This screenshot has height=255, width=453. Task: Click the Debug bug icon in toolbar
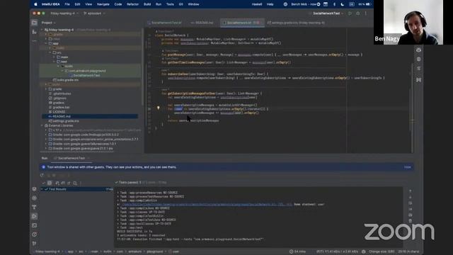[358, 13]
